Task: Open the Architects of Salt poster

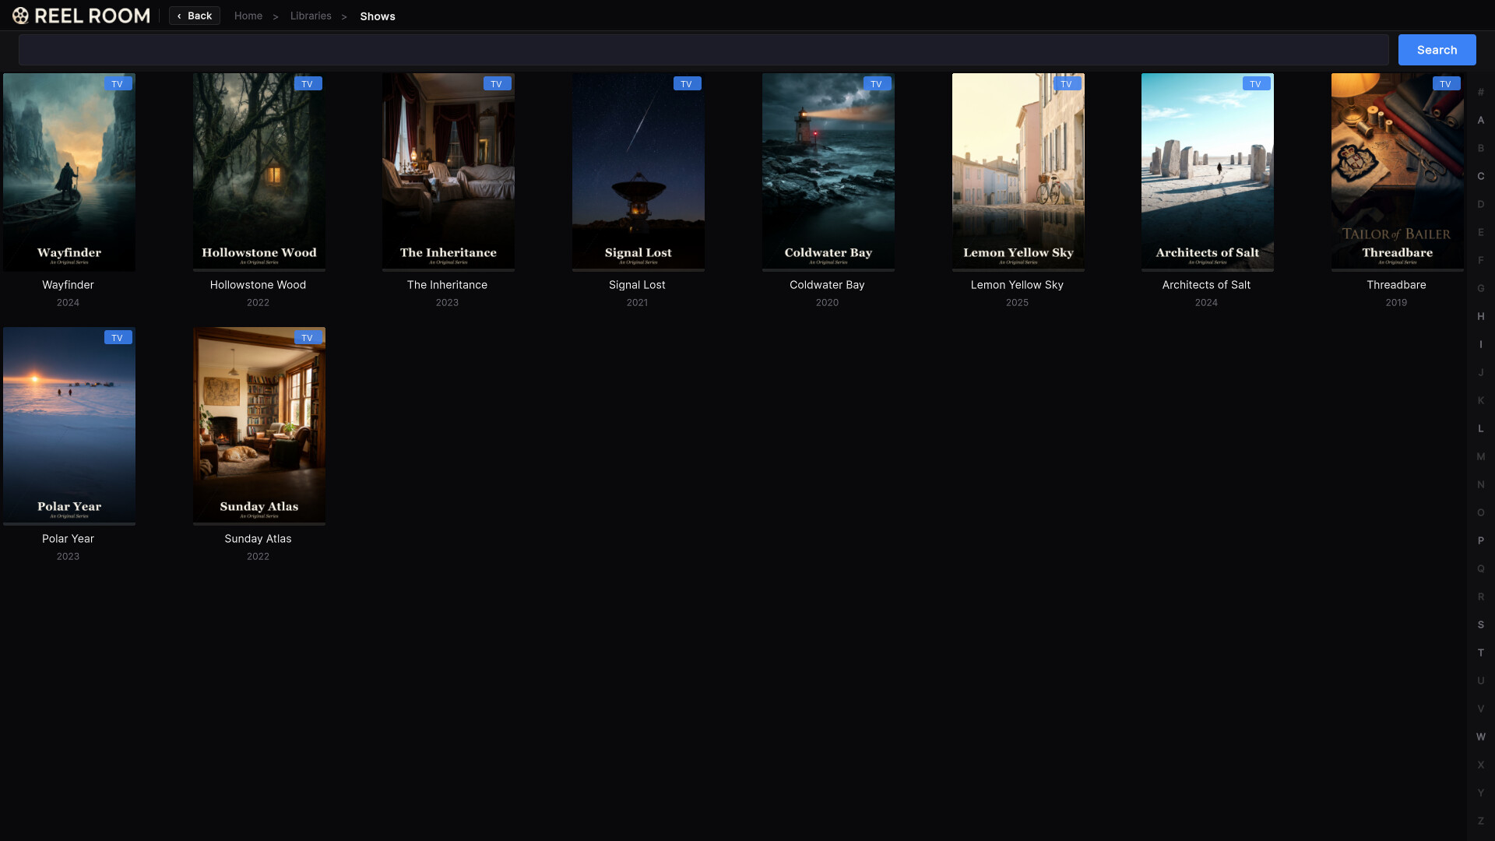Action: tap(1208, 172)
